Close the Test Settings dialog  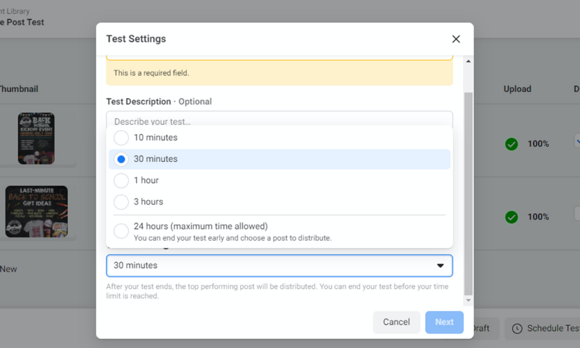coord(456,39)
